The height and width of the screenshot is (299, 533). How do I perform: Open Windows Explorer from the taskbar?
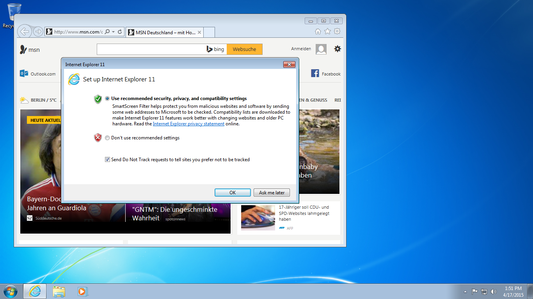point(59,291)
